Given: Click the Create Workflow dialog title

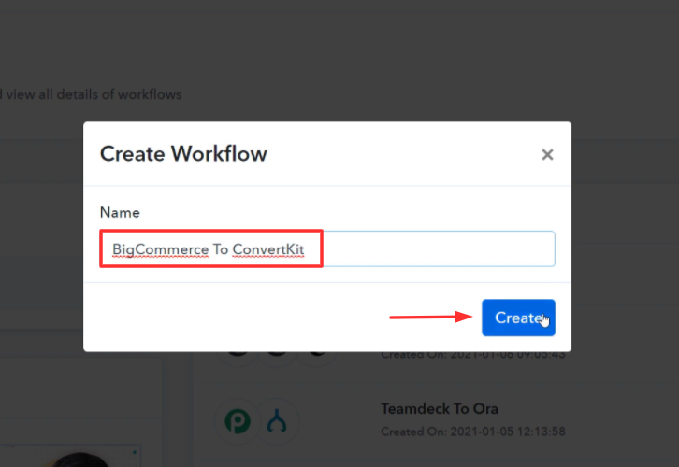Looking at the screenshot, I should point(183,154).
